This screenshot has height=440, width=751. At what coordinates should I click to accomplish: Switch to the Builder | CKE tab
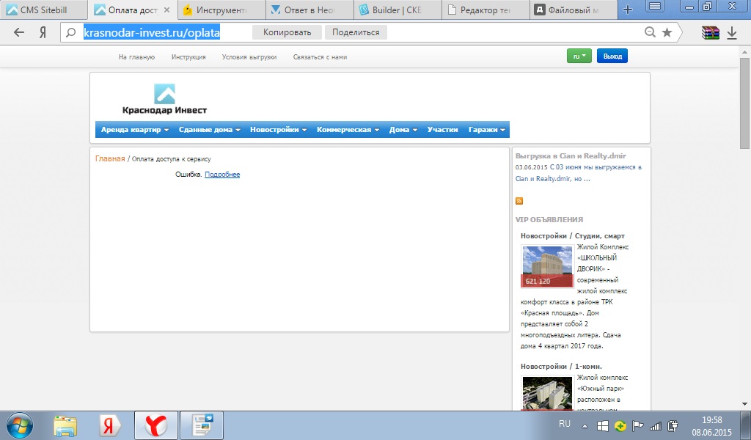point(396,10)
